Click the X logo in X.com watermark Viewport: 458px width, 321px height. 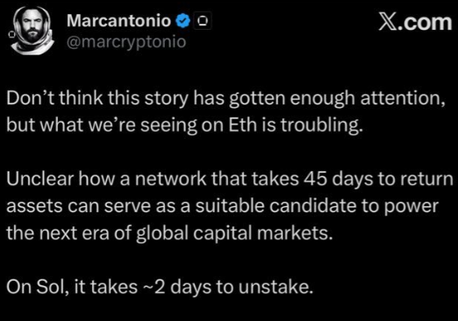388,23
